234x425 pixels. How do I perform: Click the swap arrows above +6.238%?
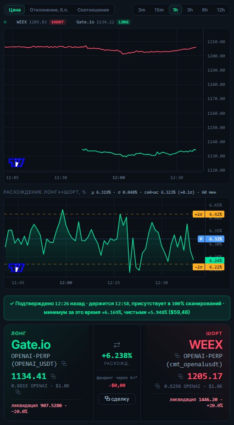pos(117,345)
